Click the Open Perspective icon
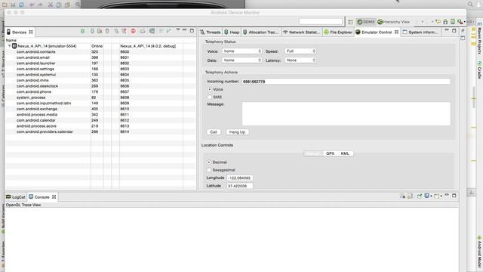The height and width of the screenshot is (272, 483). click(x=350, y=22)
